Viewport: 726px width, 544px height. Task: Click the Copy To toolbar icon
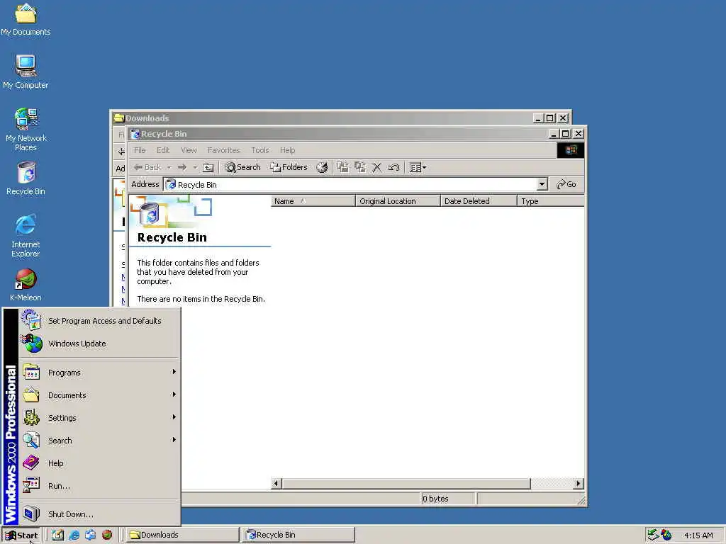tap(360, 167)
